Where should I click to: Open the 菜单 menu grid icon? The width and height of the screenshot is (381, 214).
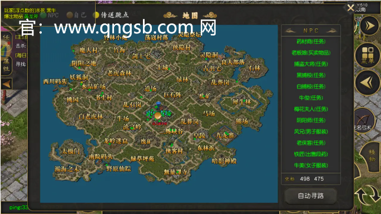pyautogui.click(x=368, y=55)
